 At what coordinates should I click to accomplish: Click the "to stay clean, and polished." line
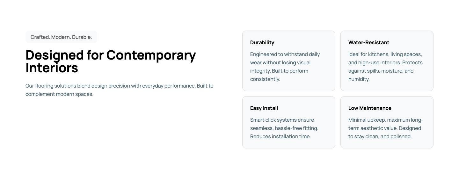coord(380,137)
